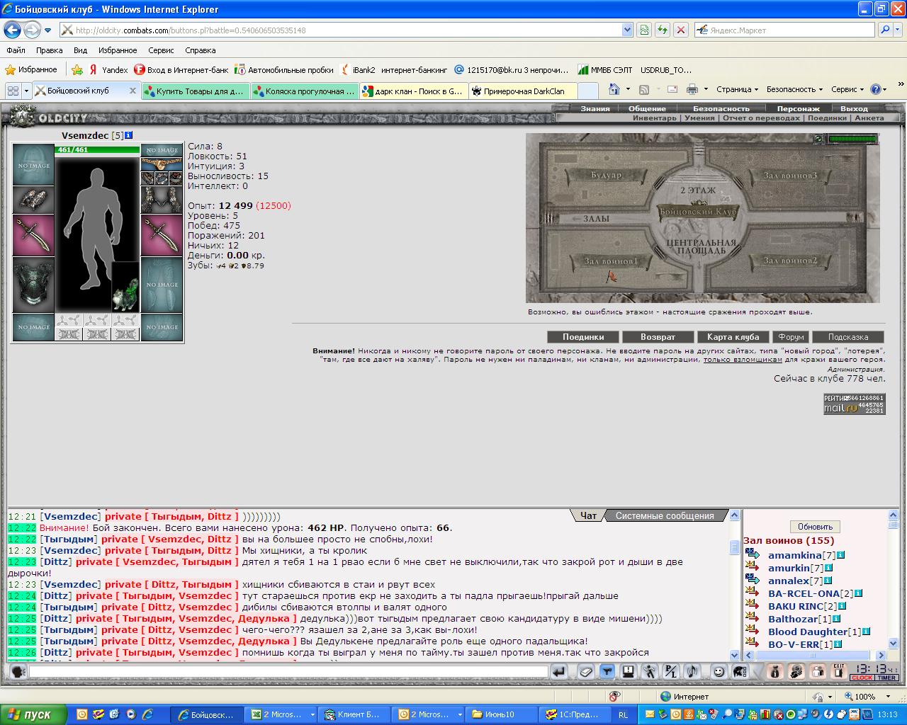Open Отчет о переводах link
Image resolution: width=907 pixels, height=725 pixels.
point(762,118)
